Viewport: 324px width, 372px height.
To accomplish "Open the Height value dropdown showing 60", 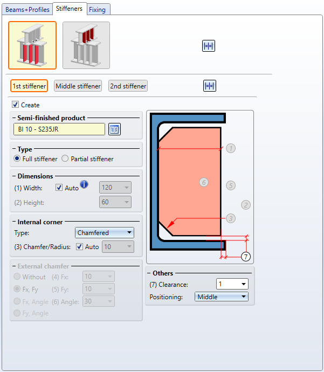I will 115,202.
